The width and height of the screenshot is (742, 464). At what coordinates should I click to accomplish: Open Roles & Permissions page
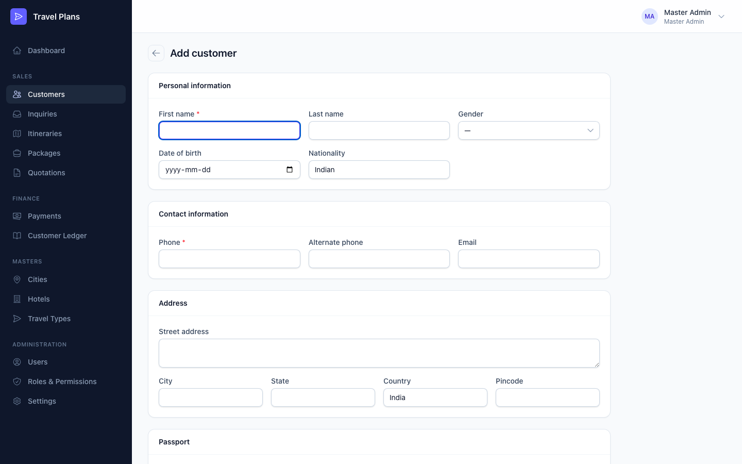click(x=66, y=382)
